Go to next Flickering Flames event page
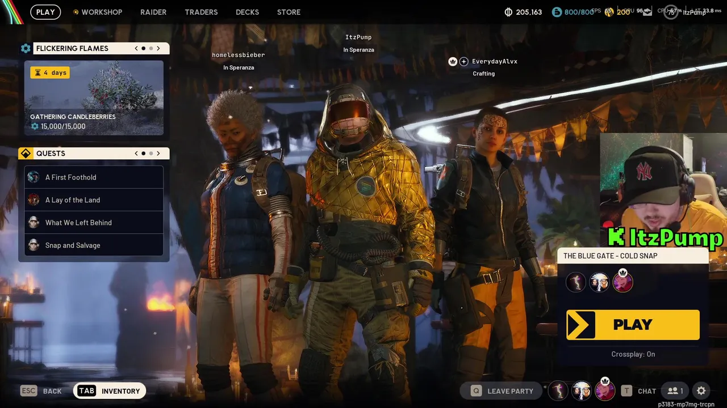Viewport: 727px width, 408px height. tap(158, 48)
